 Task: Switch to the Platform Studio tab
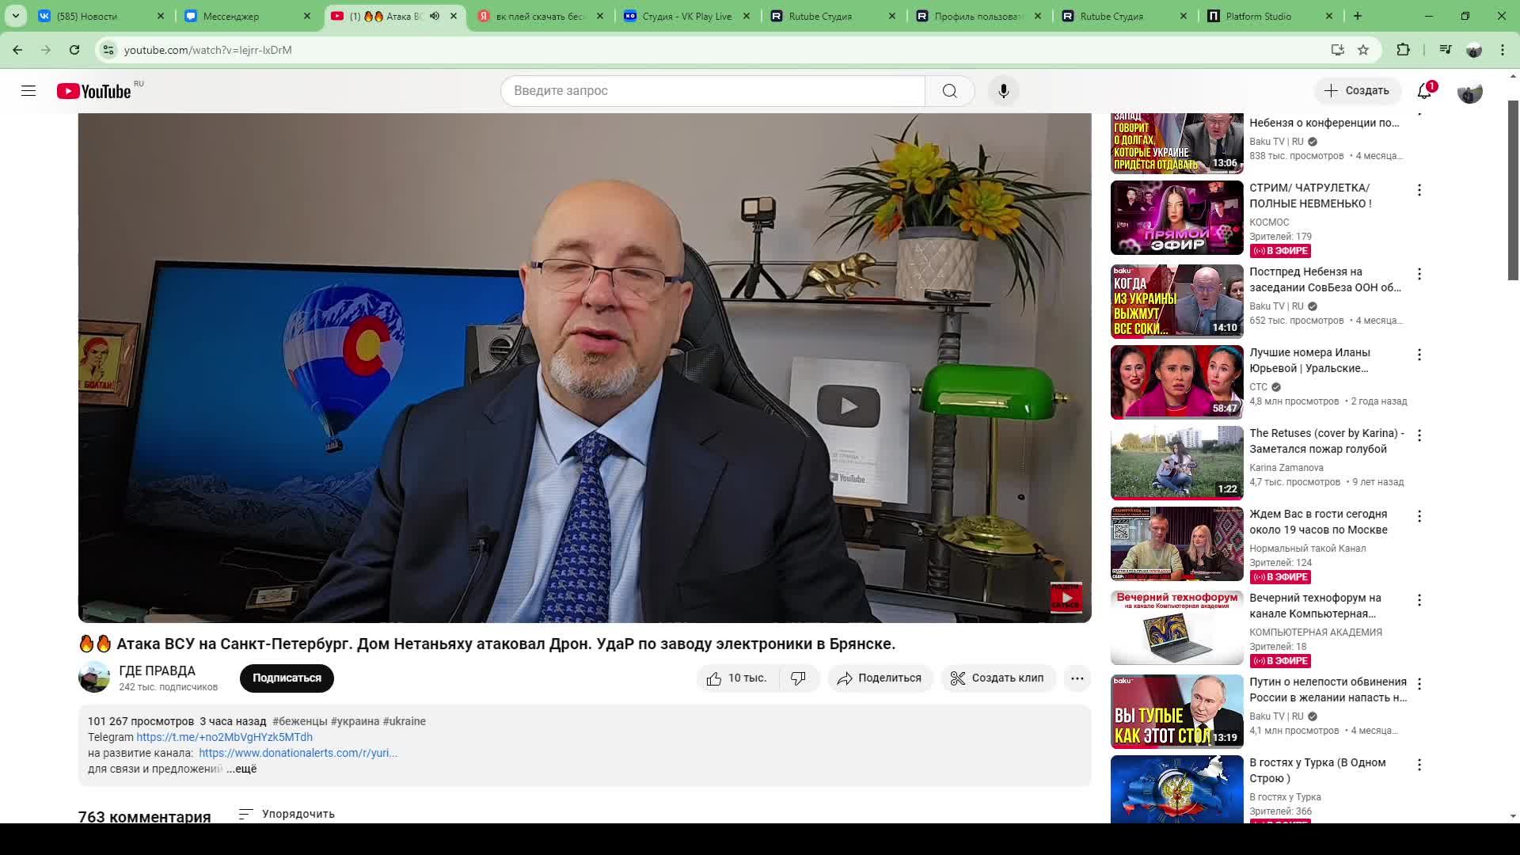click(x=1257, y=16)
